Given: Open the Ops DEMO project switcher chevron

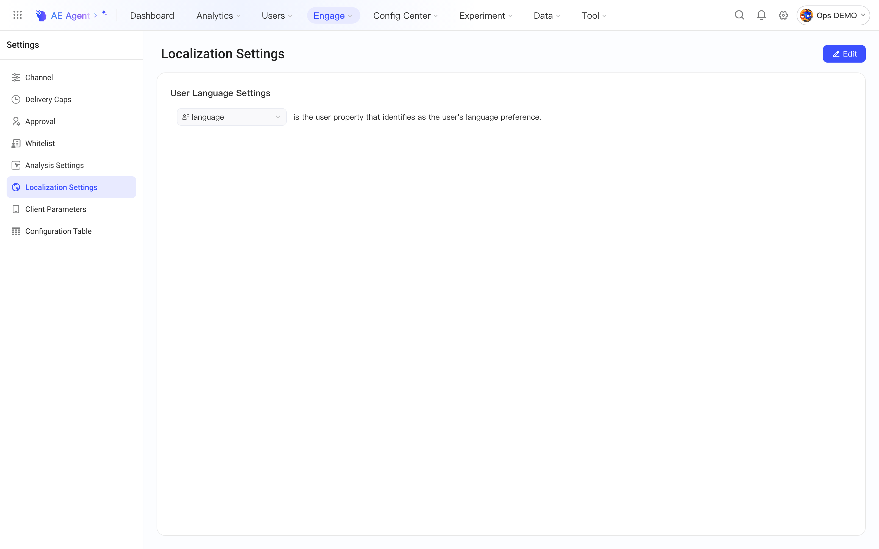Looking at the screenshot, I should (x=863, y=15).
